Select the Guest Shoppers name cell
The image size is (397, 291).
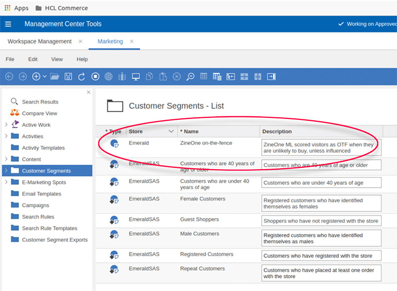point(200,219)
